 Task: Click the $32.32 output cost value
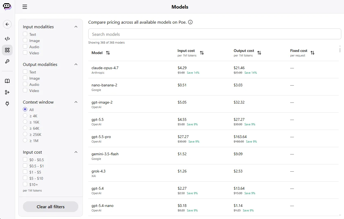tap(239, 102)
